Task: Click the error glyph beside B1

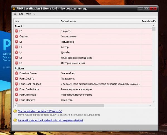Action: click(16, 31)
